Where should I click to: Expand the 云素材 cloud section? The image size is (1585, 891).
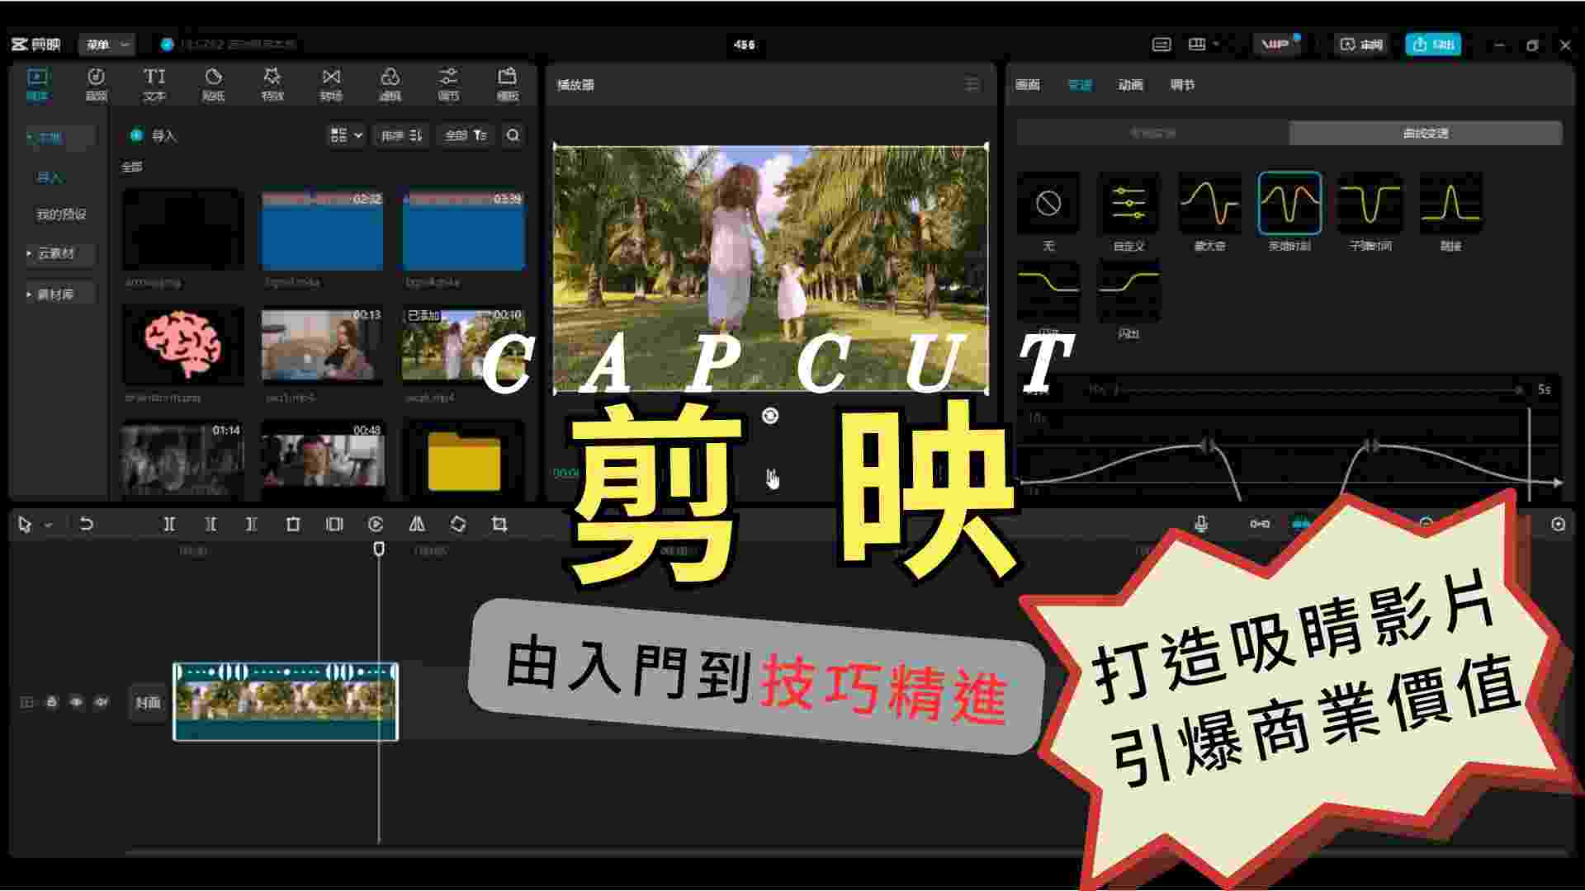(x=59, y=253)
